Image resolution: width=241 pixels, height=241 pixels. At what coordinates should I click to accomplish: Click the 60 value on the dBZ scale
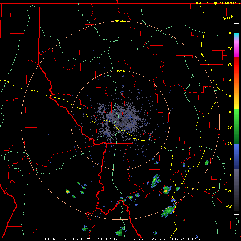(230, 64)
